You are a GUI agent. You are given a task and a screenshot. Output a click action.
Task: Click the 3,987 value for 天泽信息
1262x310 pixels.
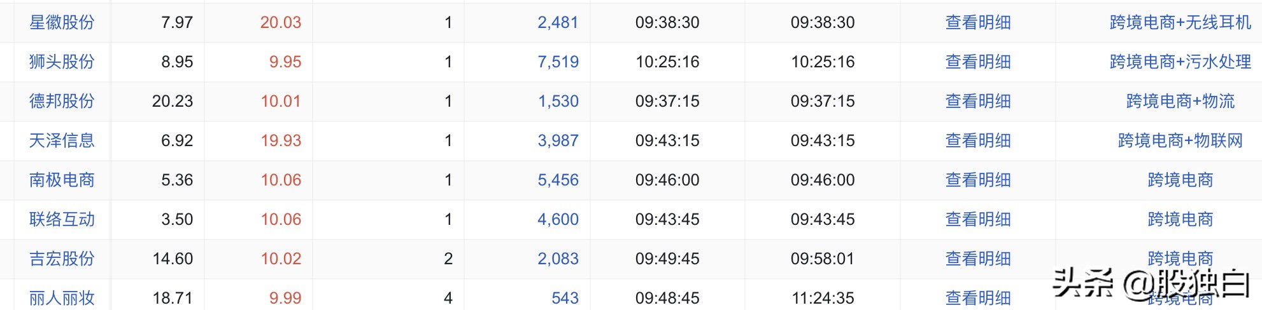point(558,140)
